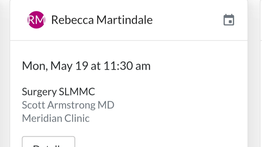Click the word Rebecca in the header
This screenshot has height=147, width=262.
(x=72, y=20)
